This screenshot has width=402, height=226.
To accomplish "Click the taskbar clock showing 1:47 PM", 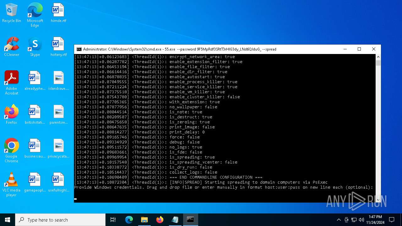I will pos(375,220).
